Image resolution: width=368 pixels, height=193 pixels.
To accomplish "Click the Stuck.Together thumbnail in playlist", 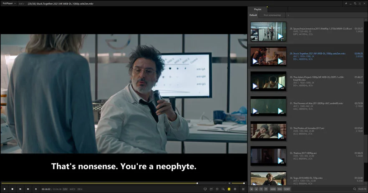I will pos(268,56).
